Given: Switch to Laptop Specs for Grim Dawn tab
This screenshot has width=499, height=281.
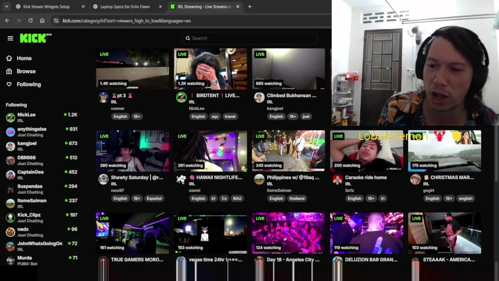Looking at the screenshot, I should tap(125, 7).
